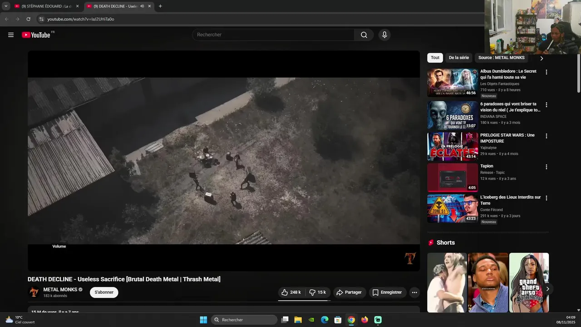This screenshot has width=581, height=327.
Task: Launch NVIDIA app from taskbar
Action: (311, 320)
